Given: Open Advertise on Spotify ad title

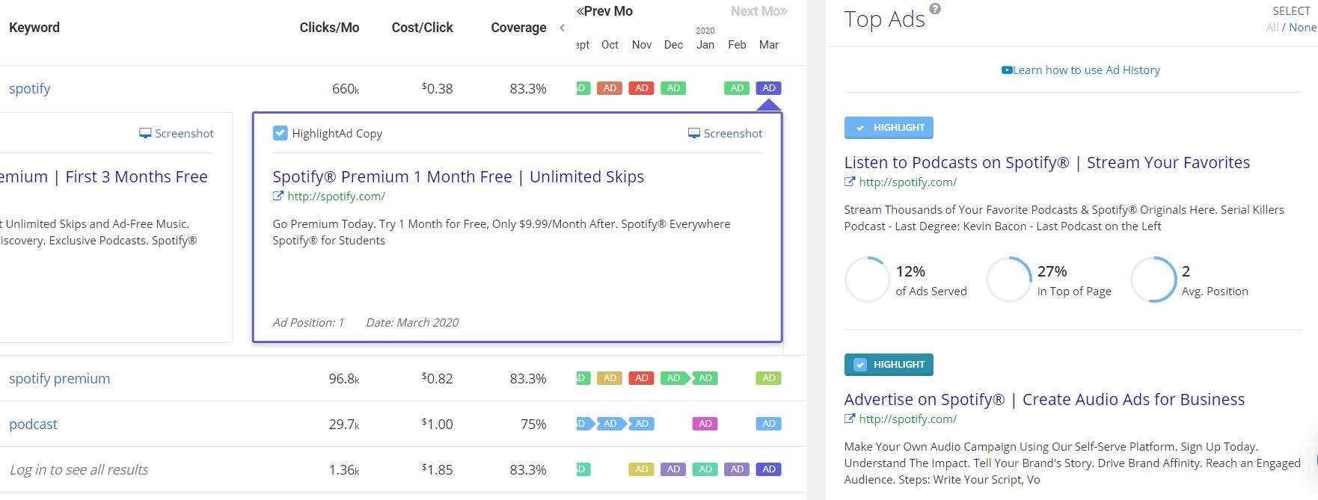Looking at the screenshot, I should (x=1044, y=399).
